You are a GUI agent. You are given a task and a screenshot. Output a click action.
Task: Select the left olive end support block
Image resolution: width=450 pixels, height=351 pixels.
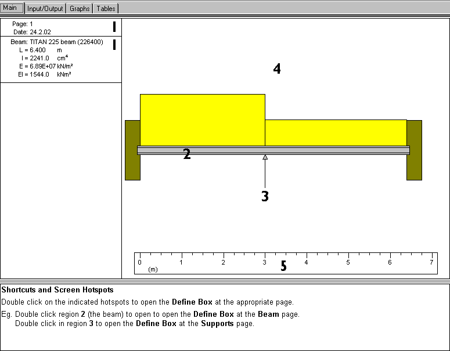132,150
